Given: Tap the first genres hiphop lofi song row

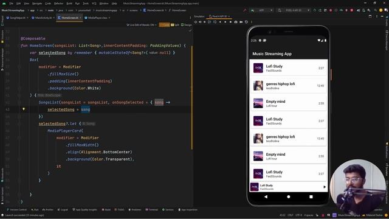Looking at the screenshot, I should pos(288,86).
